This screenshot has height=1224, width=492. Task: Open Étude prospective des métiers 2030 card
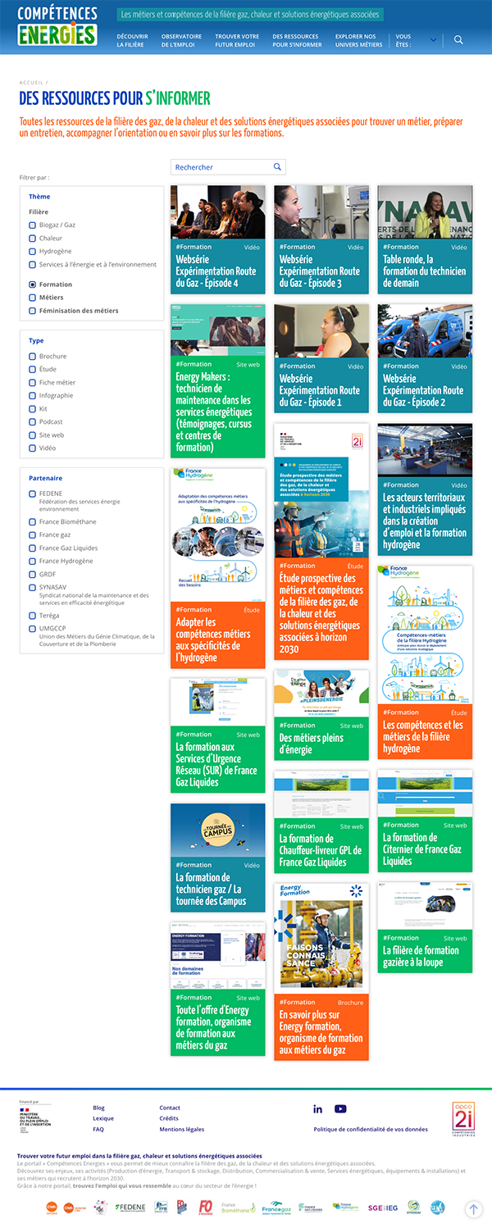(321, 541)
